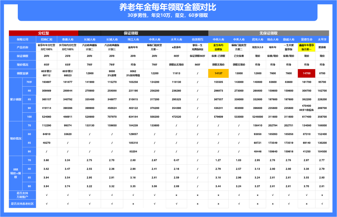Click the 9000 3%递增 cell
The width and height of the screenshot is (337, 217).
(112, 73)
